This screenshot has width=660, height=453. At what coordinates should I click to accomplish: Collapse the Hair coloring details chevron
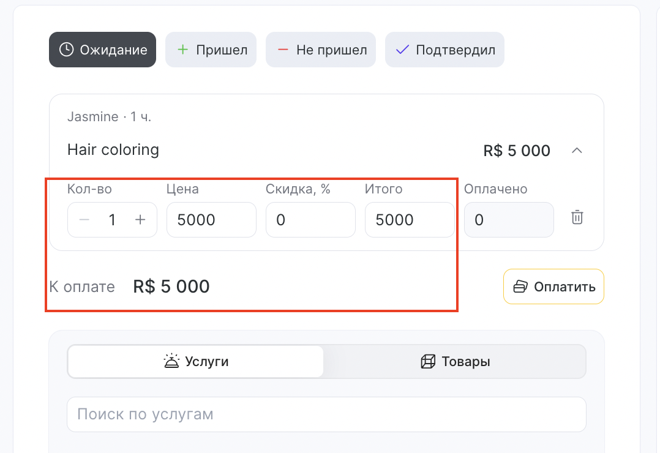577,151
